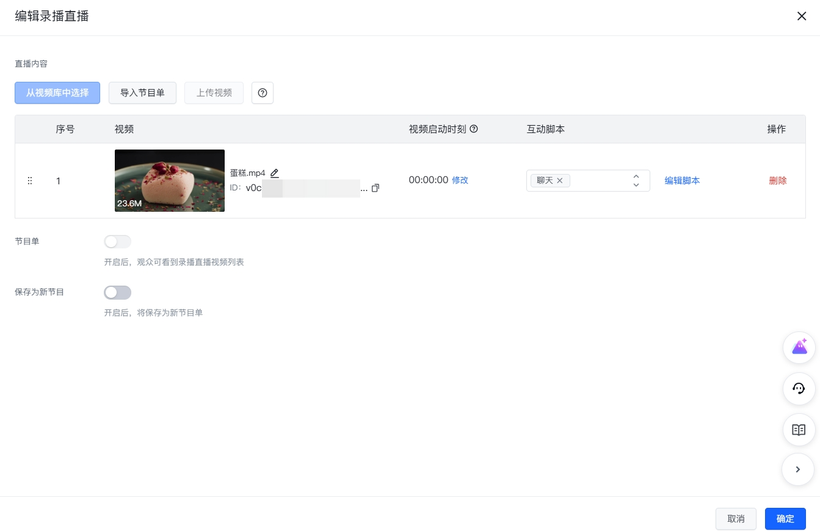Screen dimensions: 820x531
Task: Open the interaction script dropdown
Action: [598, 181]
